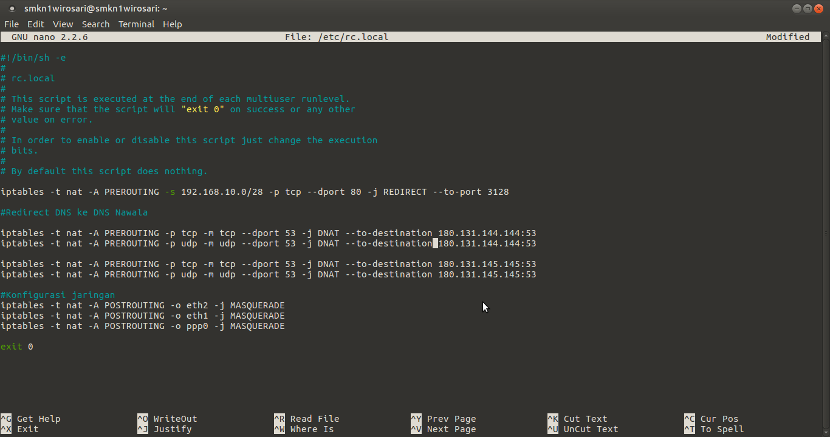
Task: Place cursor on the exit 0 line
Action: tap(16, 346)
